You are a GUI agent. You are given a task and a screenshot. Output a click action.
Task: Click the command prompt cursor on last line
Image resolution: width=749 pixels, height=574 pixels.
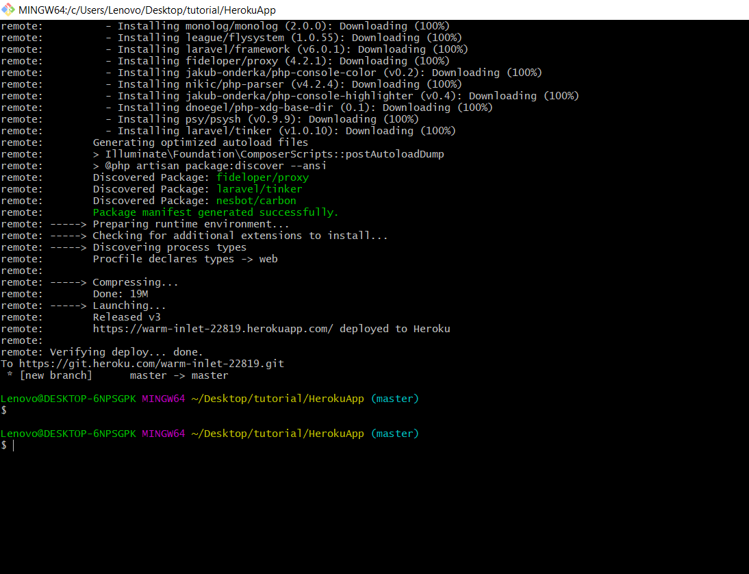pyautogui.click(x=14, y=445)
